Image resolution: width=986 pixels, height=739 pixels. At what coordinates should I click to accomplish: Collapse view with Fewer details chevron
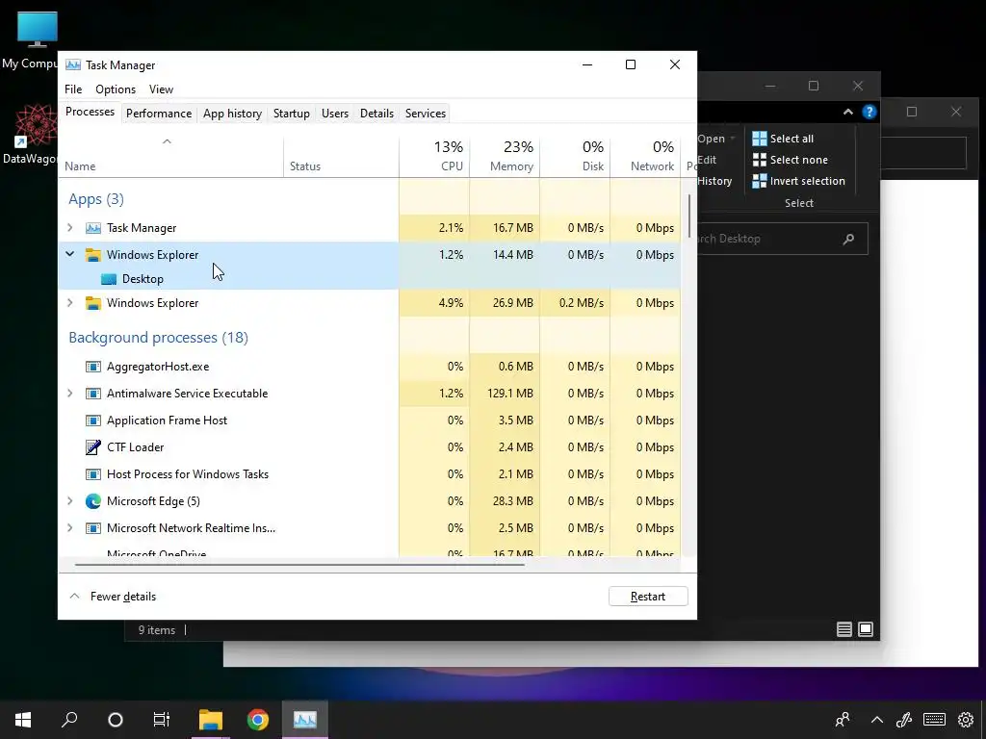coord(74,597)
